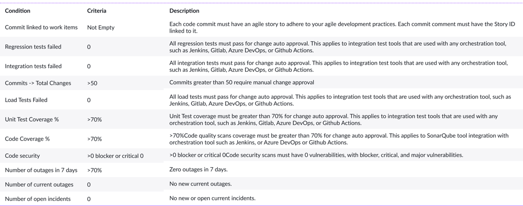The image size is (523, 206).
Task: Click the manual change approval description text
Action: [x=285, y=82]
